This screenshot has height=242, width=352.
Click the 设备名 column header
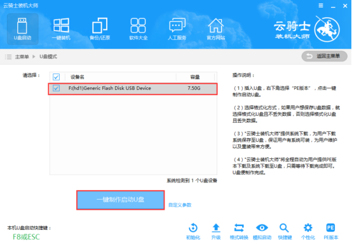click(x=78, y=77)
